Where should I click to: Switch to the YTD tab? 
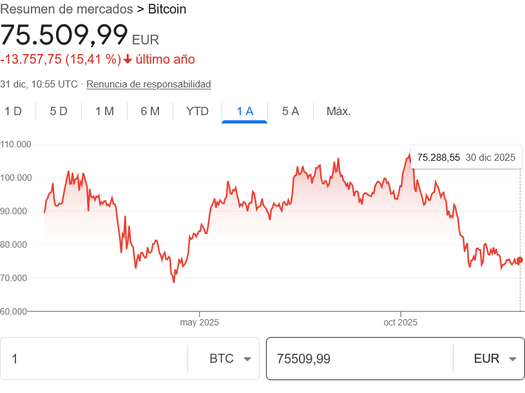[x=197, y=111]
